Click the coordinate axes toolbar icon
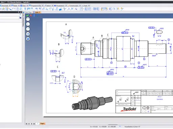 [x=76, y=9]
